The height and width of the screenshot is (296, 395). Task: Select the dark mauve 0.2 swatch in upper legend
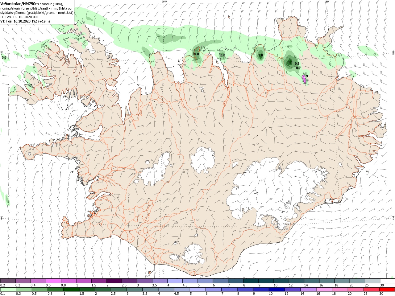tap(8, 281)
